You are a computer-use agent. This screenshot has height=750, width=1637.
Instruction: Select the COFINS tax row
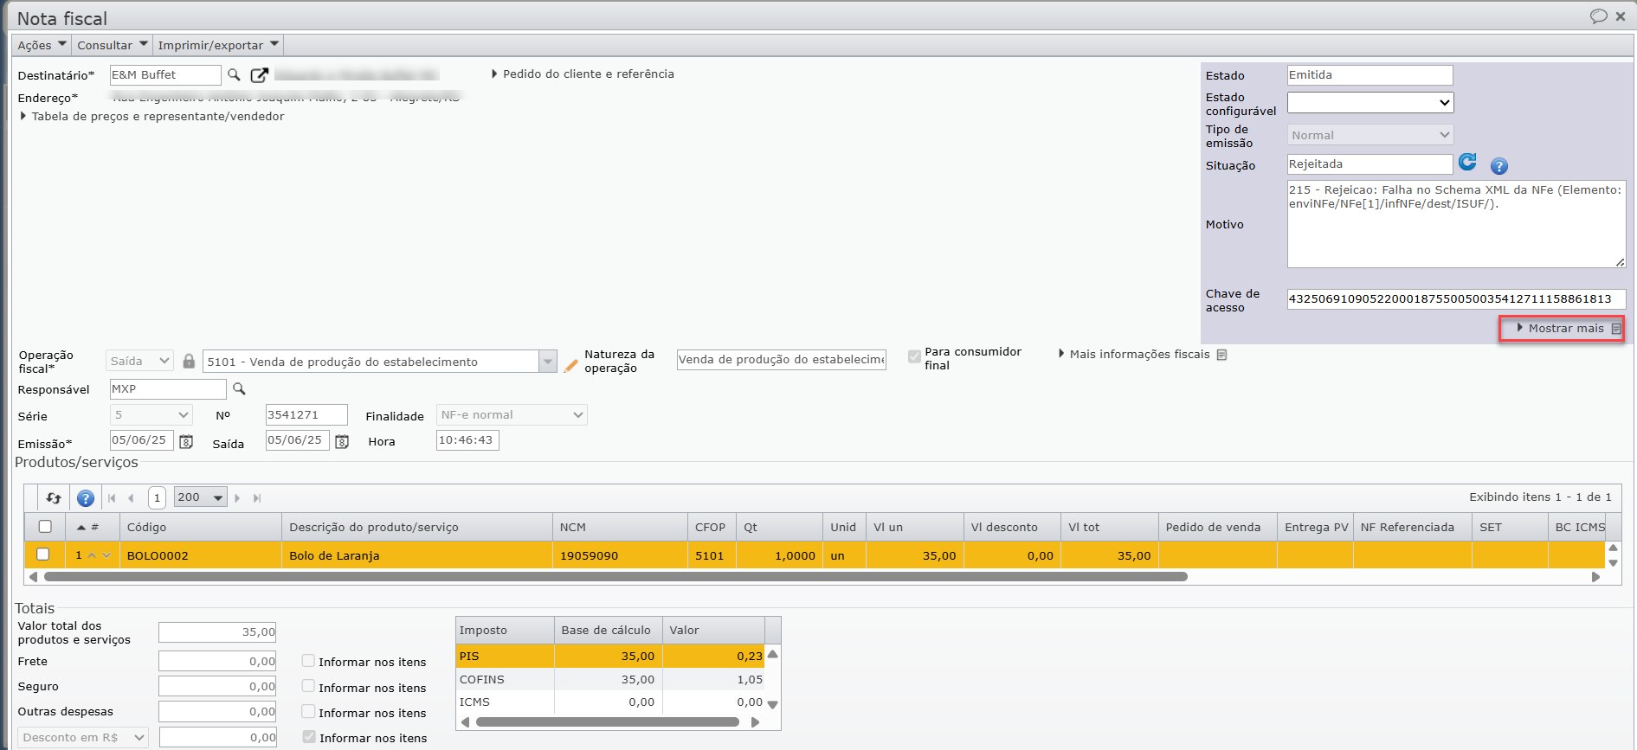pyautogui.click(x=610, y=679)
